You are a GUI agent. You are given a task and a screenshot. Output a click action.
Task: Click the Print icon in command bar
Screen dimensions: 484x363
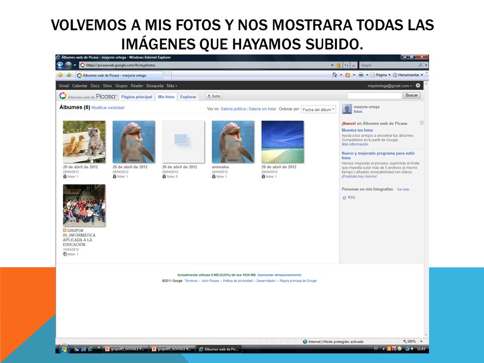pos(360,75)
